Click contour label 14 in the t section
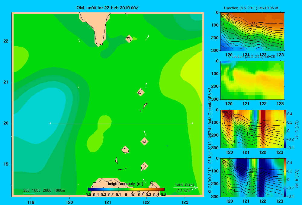This screenshot has width=302, height=205. point(233,44)
